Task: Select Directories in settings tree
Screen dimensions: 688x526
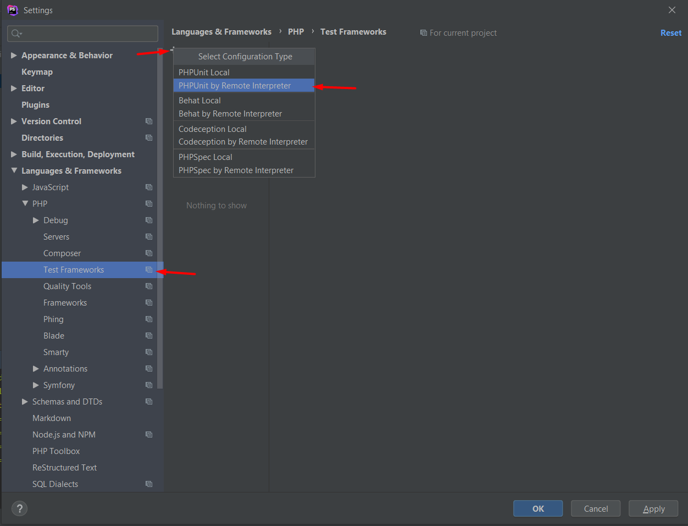Action: 42,138
